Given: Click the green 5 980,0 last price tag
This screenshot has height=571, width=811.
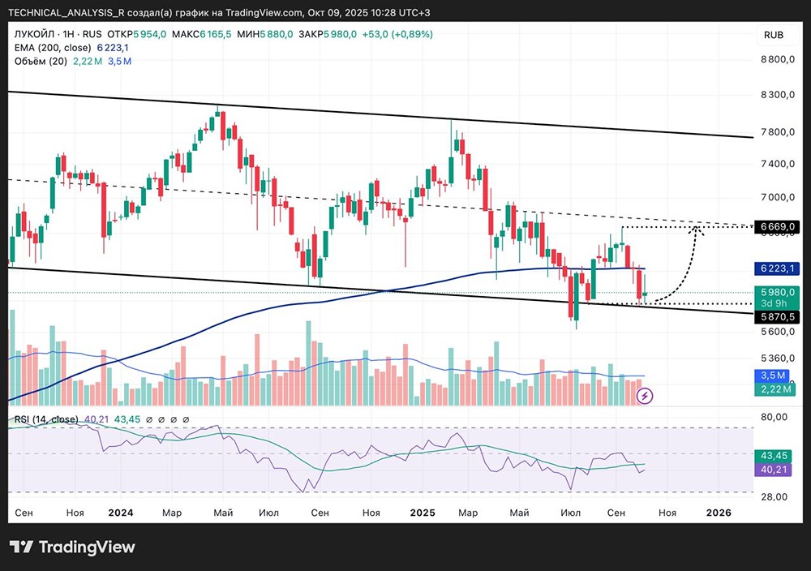Looking at the screenshot, I should [777, 292].
